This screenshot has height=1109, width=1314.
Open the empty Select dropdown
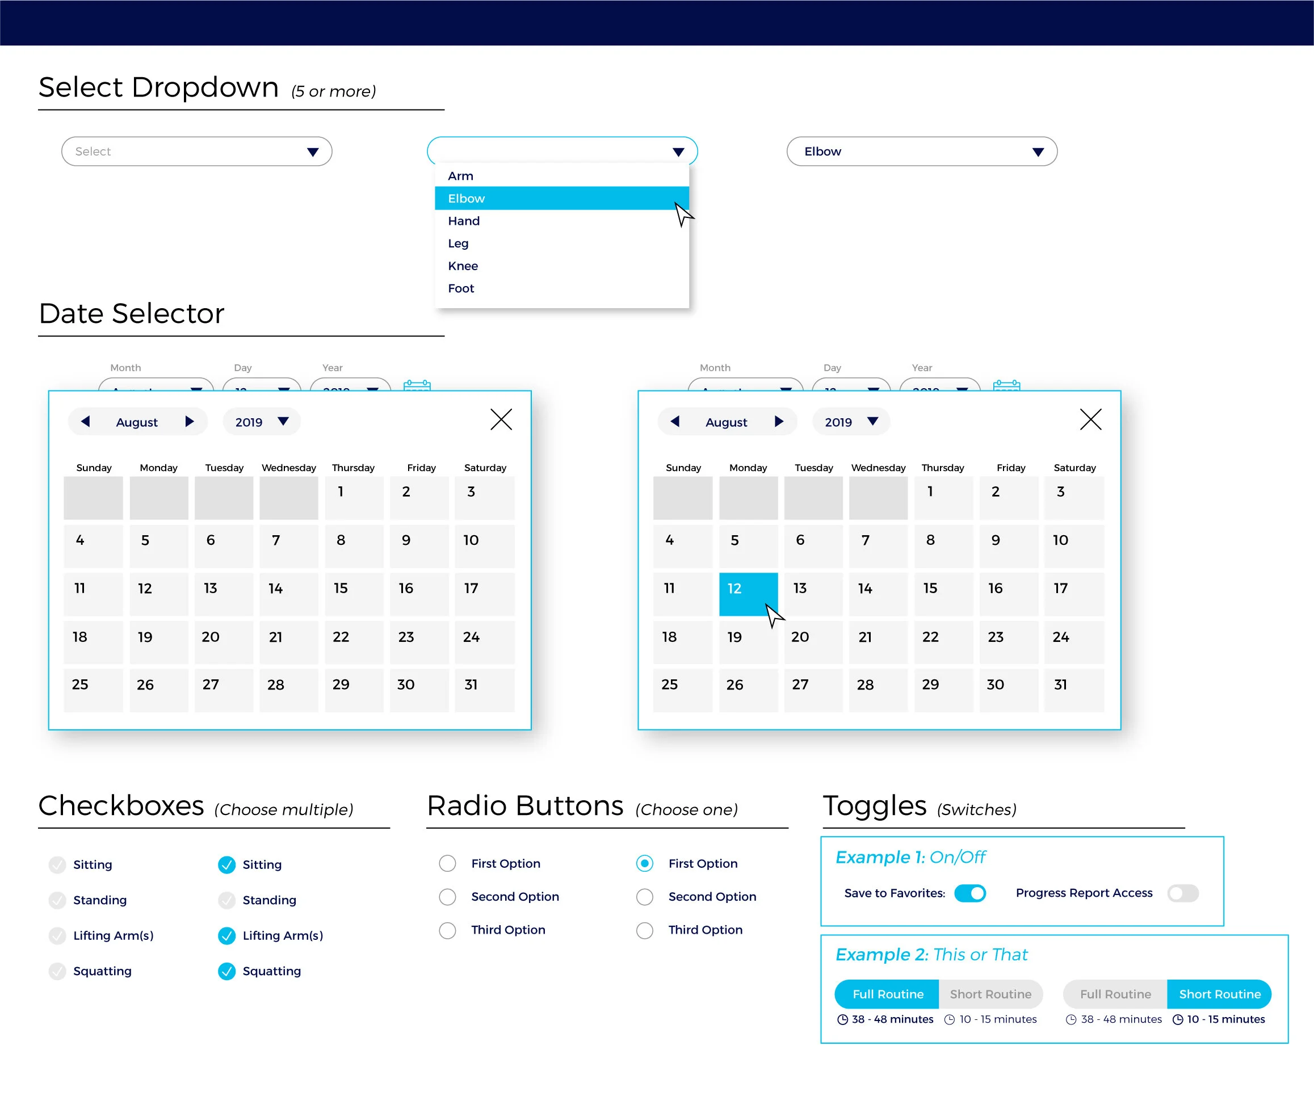pos(196,152)
